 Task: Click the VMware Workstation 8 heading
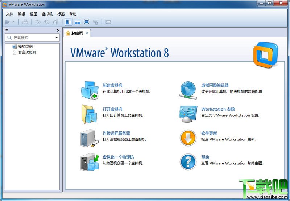(x=120, y=53)
